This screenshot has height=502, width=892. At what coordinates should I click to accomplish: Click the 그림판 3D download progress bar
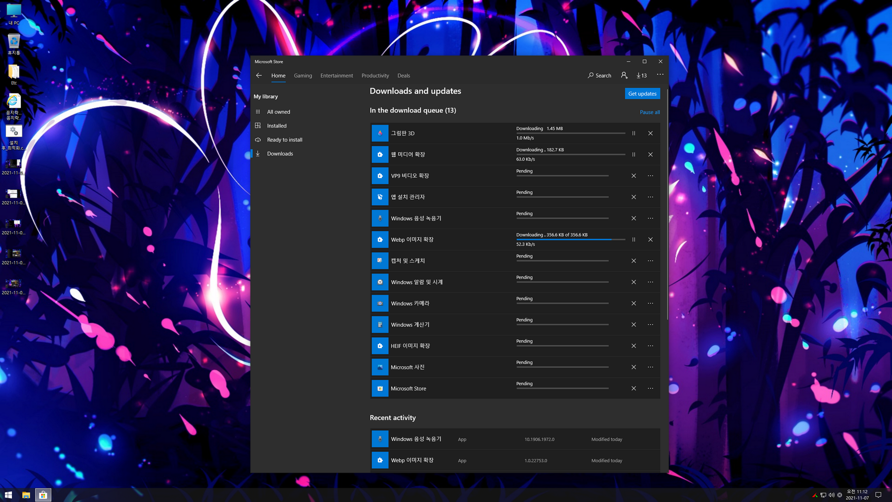pos(570,133)
